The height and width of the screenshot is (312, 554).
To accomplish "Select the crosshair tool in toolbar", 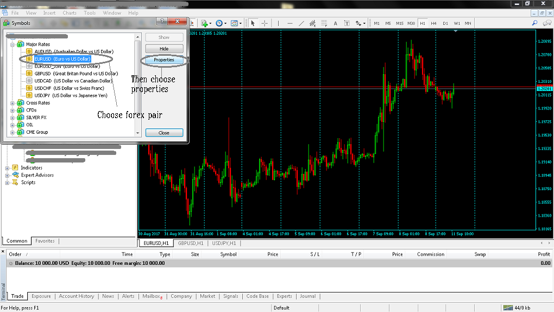I will coord(265,23).
